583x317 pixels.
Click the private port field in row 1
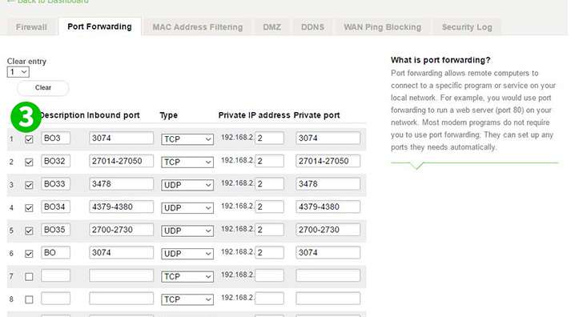pyautogui.click(x=328, y=138)
